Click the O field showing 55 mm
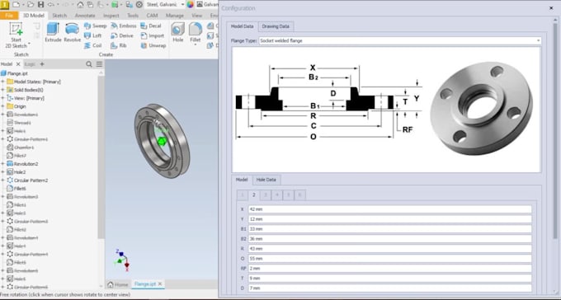The height and width of the screenshot is (300, 561). pos(390,258)
